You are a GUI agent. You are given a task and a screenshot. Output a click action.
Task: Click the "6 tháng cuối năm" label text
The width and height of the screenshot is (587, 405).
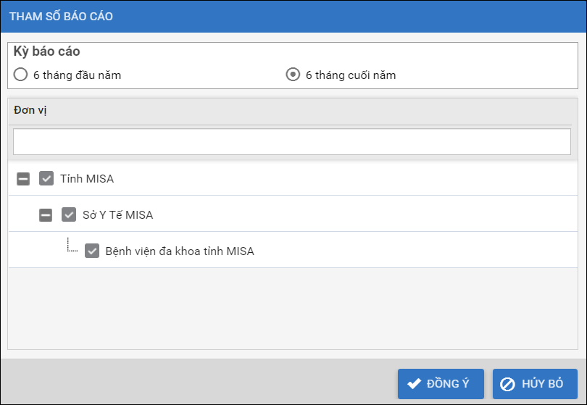351,75
